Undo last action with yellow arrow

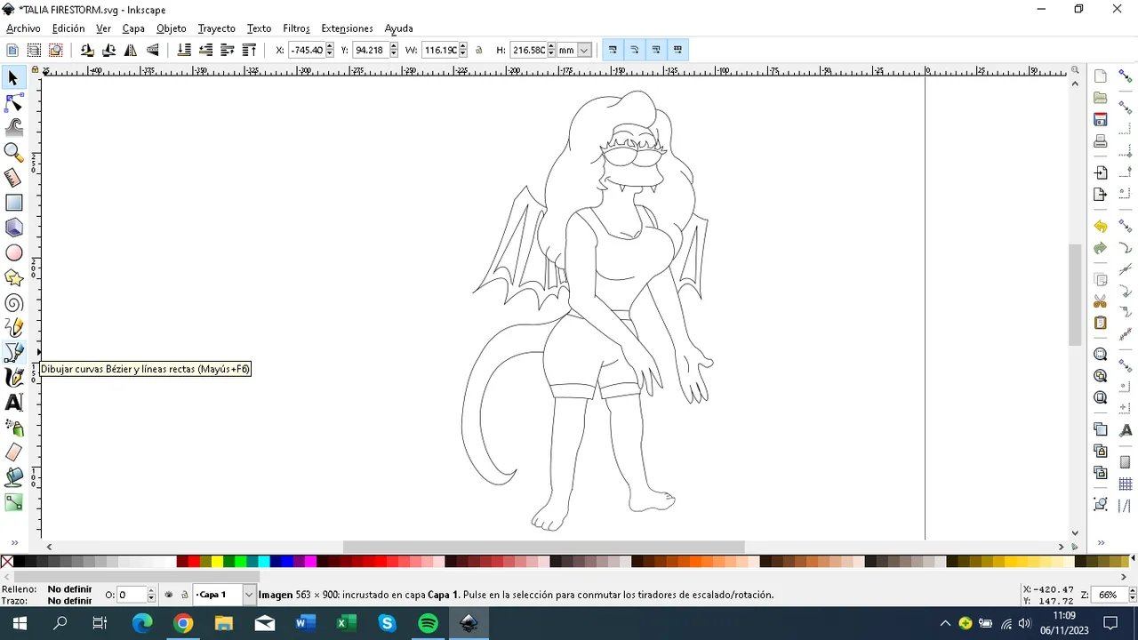click(1101, 227)
